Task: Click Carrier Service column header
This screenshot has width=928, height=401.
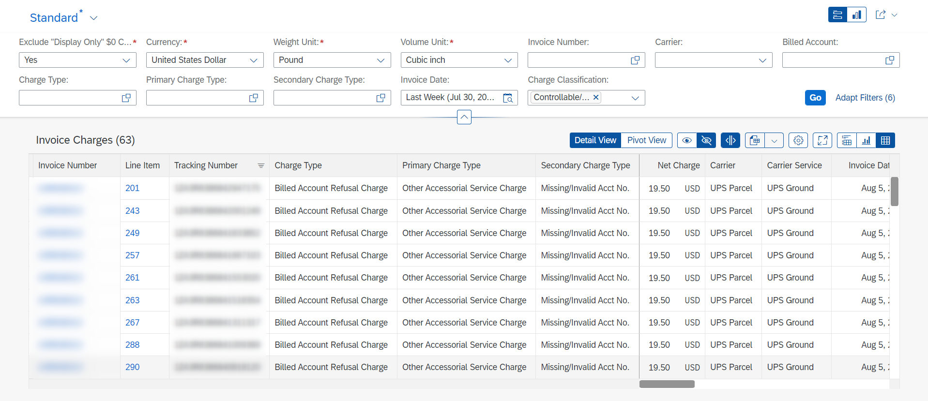Action: pos(796,165)
